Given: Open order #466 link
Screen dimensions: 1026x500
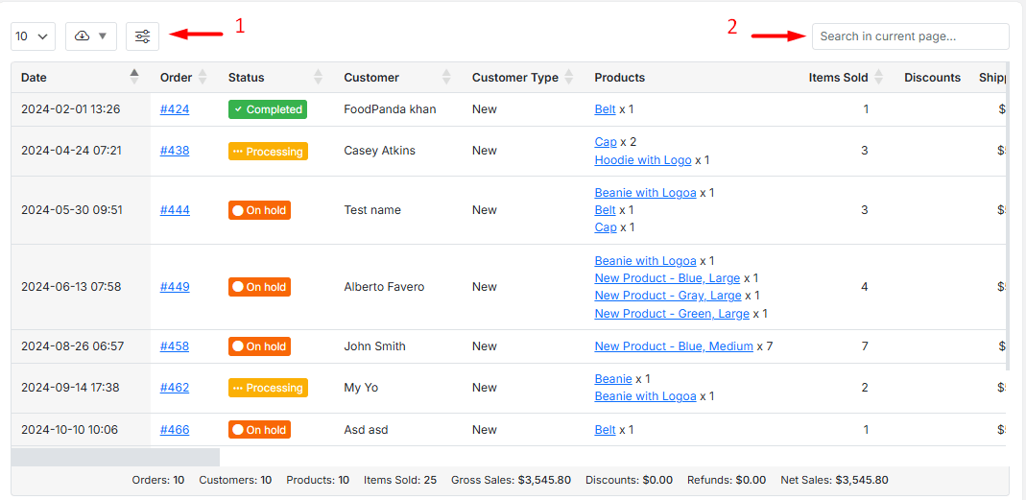Looking at the screenshot, I should (175, 430).
